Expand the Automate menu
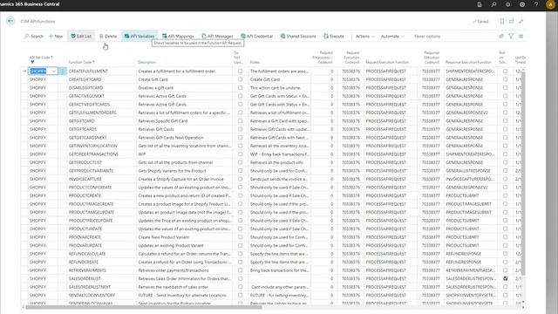Image resolution: width=558 pixels, height=314 pixels. pyautogui.click(x=392, y=37)
